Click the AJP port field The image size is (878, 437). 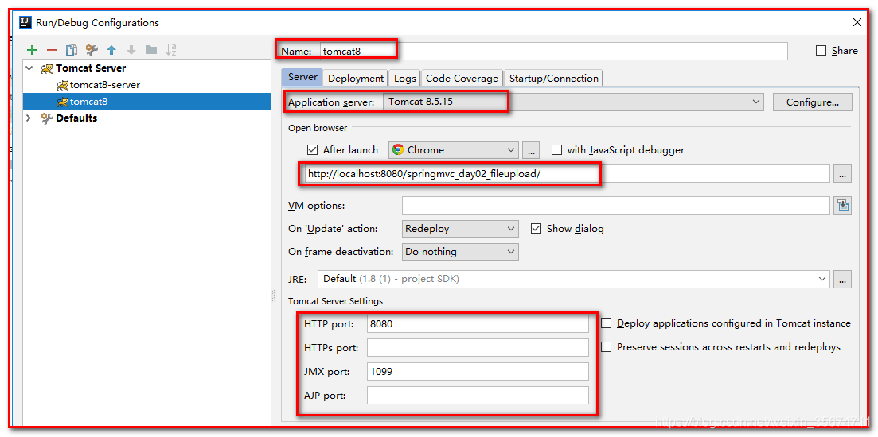(x=478, y=396)
